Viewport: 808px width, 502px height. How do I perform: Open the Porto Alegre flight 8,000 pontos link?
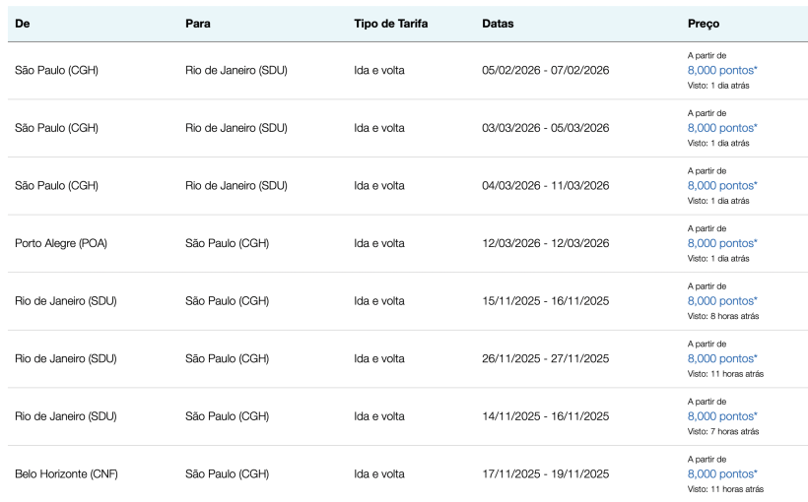(721, 243)
